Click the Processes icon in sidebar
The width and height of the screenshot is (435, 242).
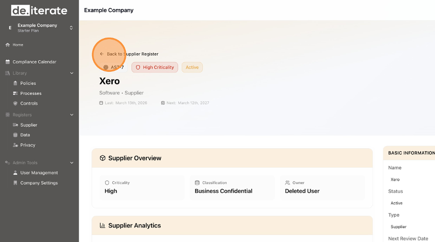coord(15,93)
